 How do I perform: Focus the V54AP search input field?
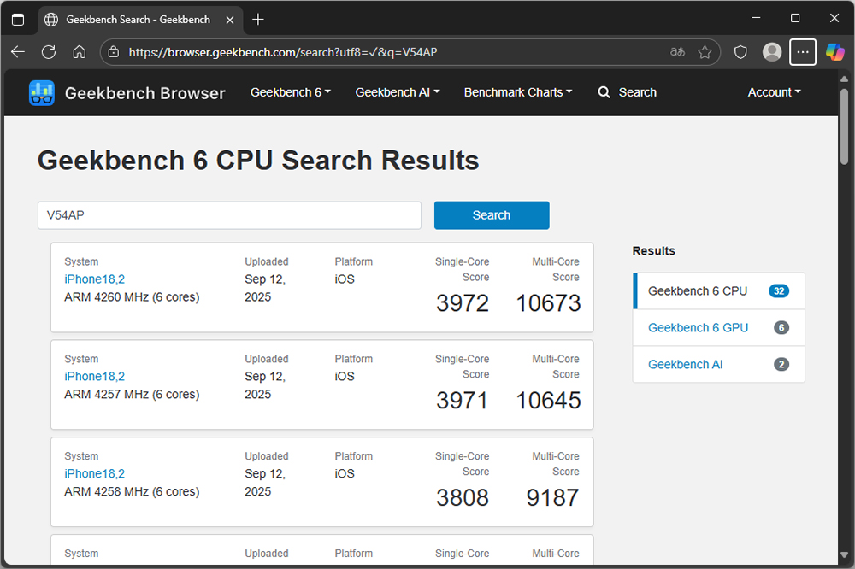click(x=229, y=215)
